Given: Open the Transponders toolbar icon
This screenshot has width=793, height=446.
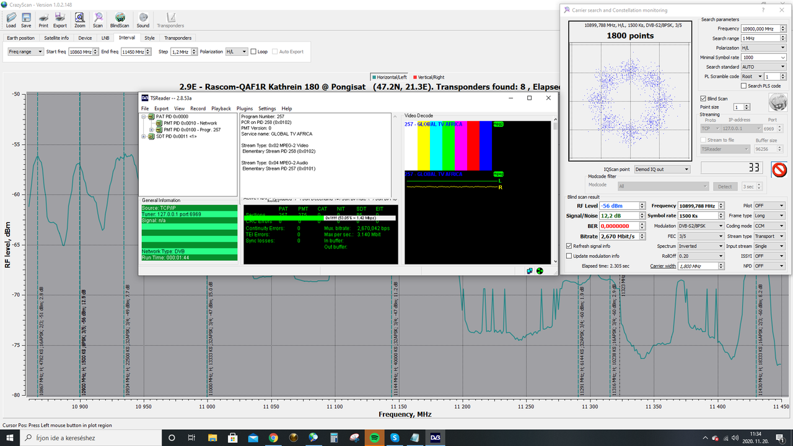Looking at the screenshot, I should point(170,20).
